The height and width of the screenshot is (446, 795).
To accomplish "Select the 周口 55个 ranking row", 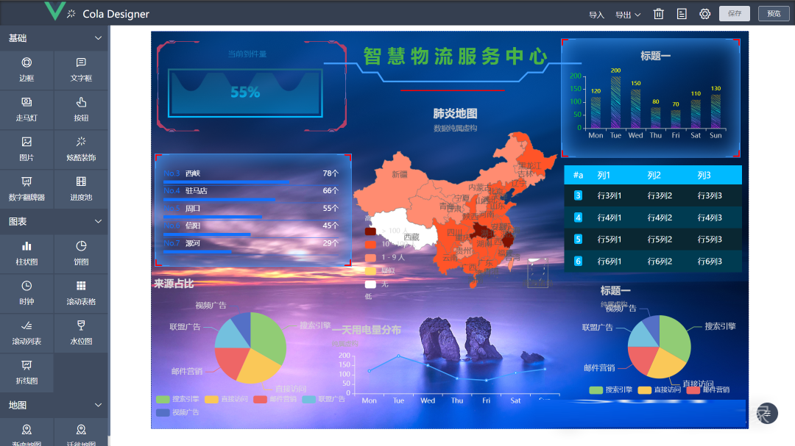I will (252, 209).
